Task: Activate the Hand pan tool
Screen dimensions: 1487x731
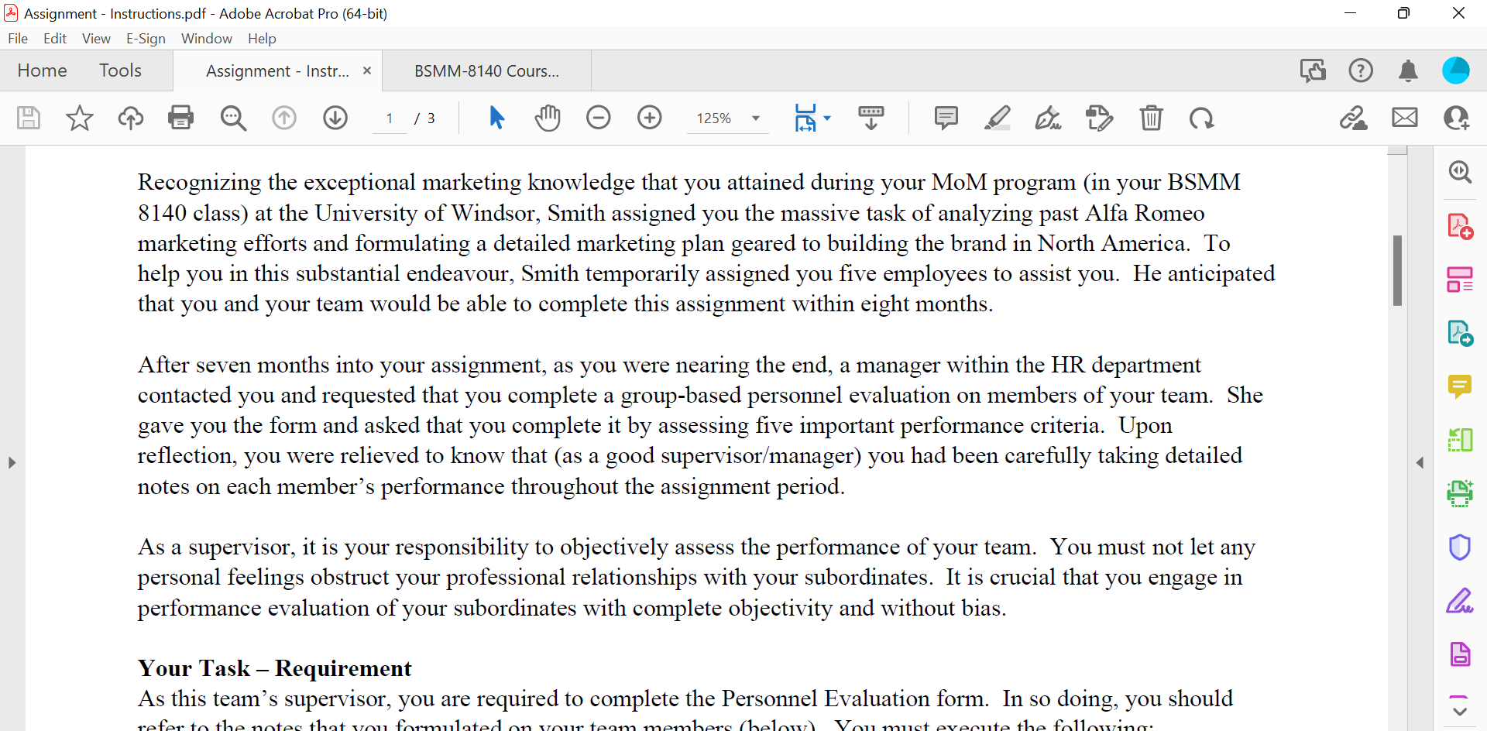Action: [548, 118]
